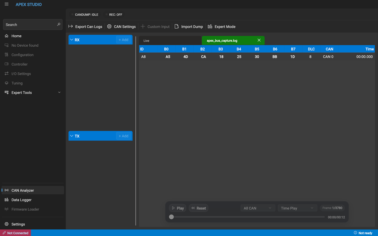Click Import Dump label
This screenshot has width=378, height=236.
click(192, 27)
